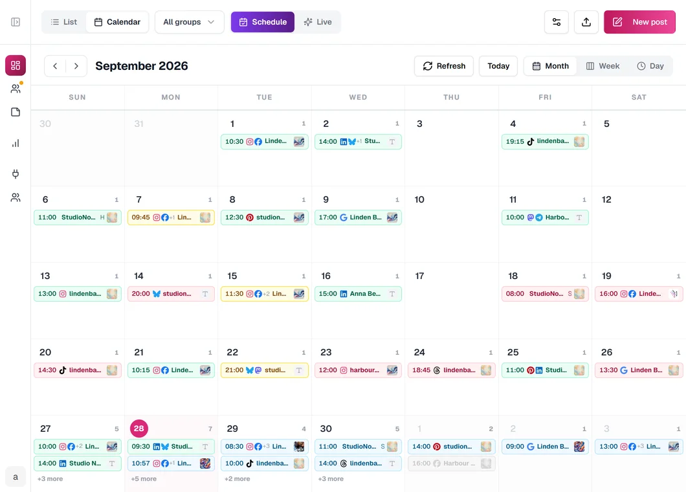Open the dashboard grid icon in sidebar

click(16, 65)
